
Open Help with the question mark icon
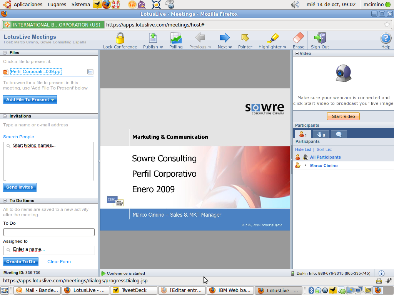coord(386,38)
